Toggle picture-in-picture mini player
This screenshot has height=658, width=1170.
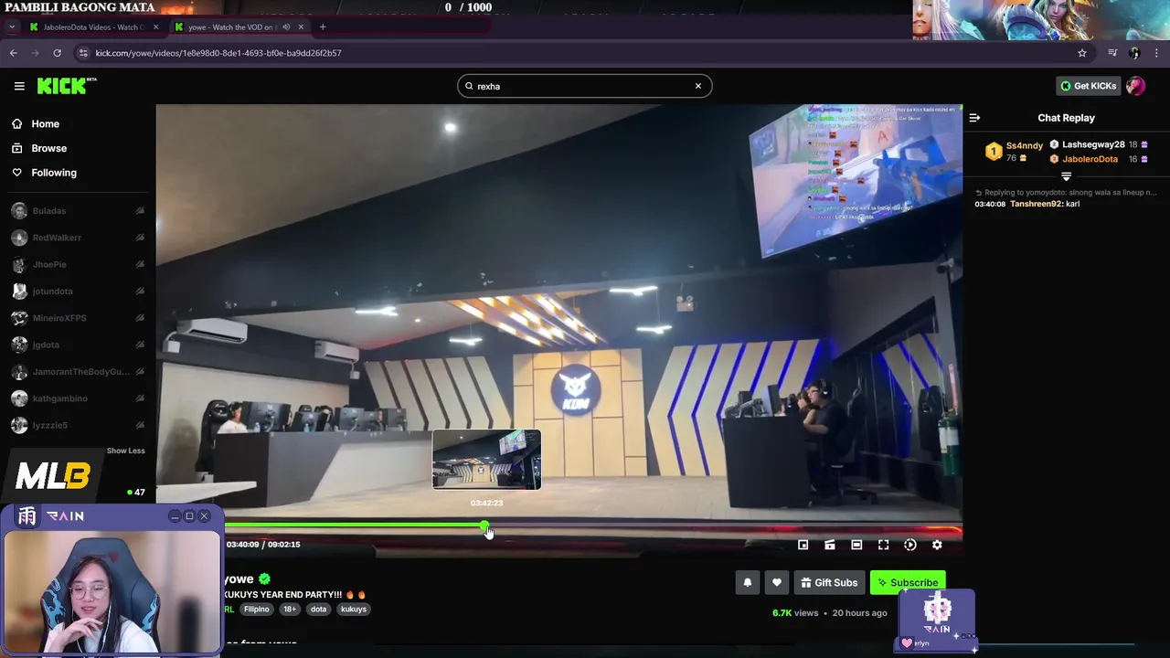[x=803, y=545]
